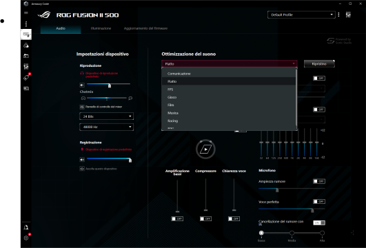Select the Bassa noise cancellation level
366x248 pixels.
click(261, 233)
